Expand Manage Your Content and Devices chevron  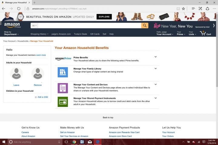[156, 84]
